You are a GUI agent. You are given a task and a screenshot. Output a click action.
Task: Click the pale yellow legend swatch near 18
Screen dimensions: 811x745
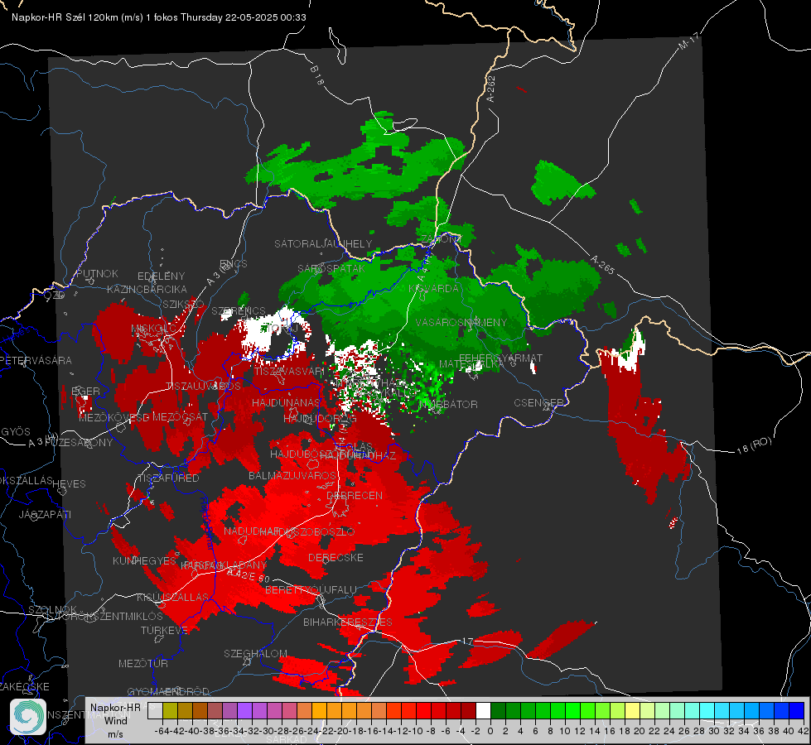click(633, 710)
